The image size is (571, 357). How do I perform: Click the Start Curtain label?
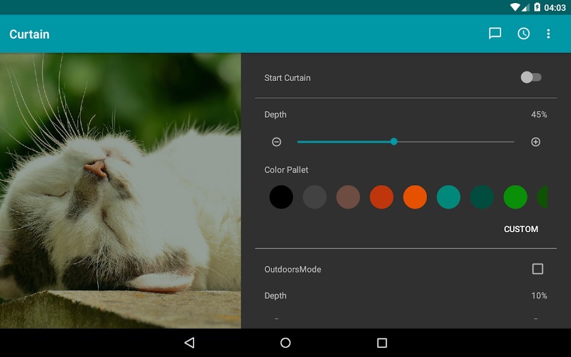point(288,78)
